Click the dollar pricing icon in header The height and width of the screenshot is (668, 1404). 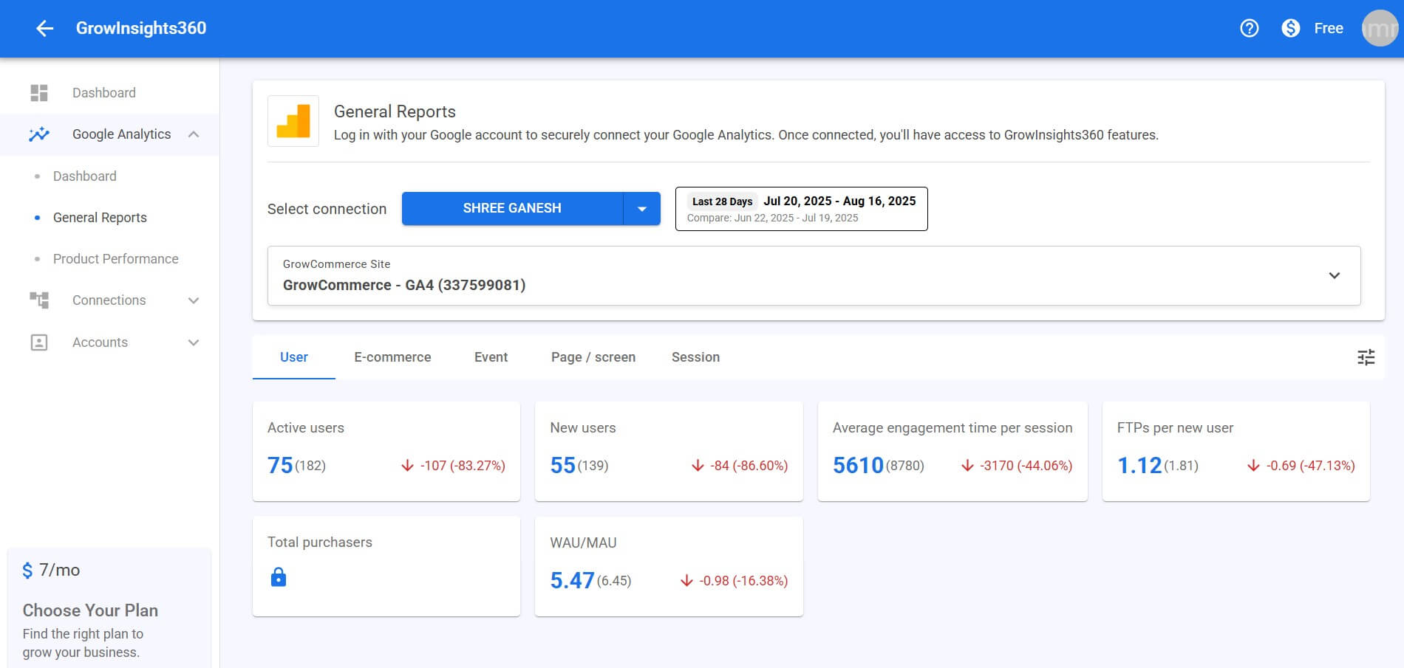point(1290,28)
